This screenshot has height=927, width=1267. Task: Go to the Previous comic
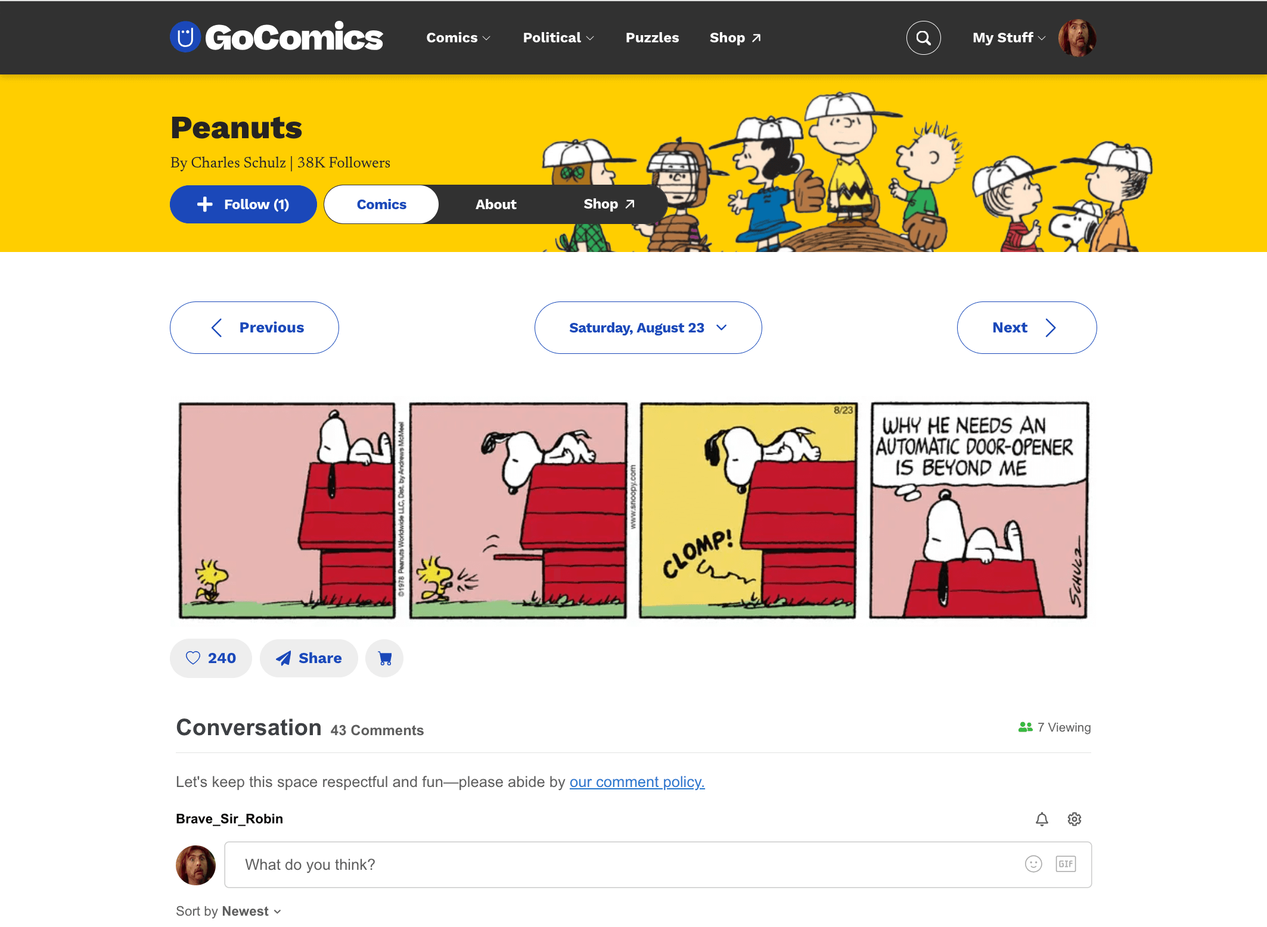click(254, 328)
